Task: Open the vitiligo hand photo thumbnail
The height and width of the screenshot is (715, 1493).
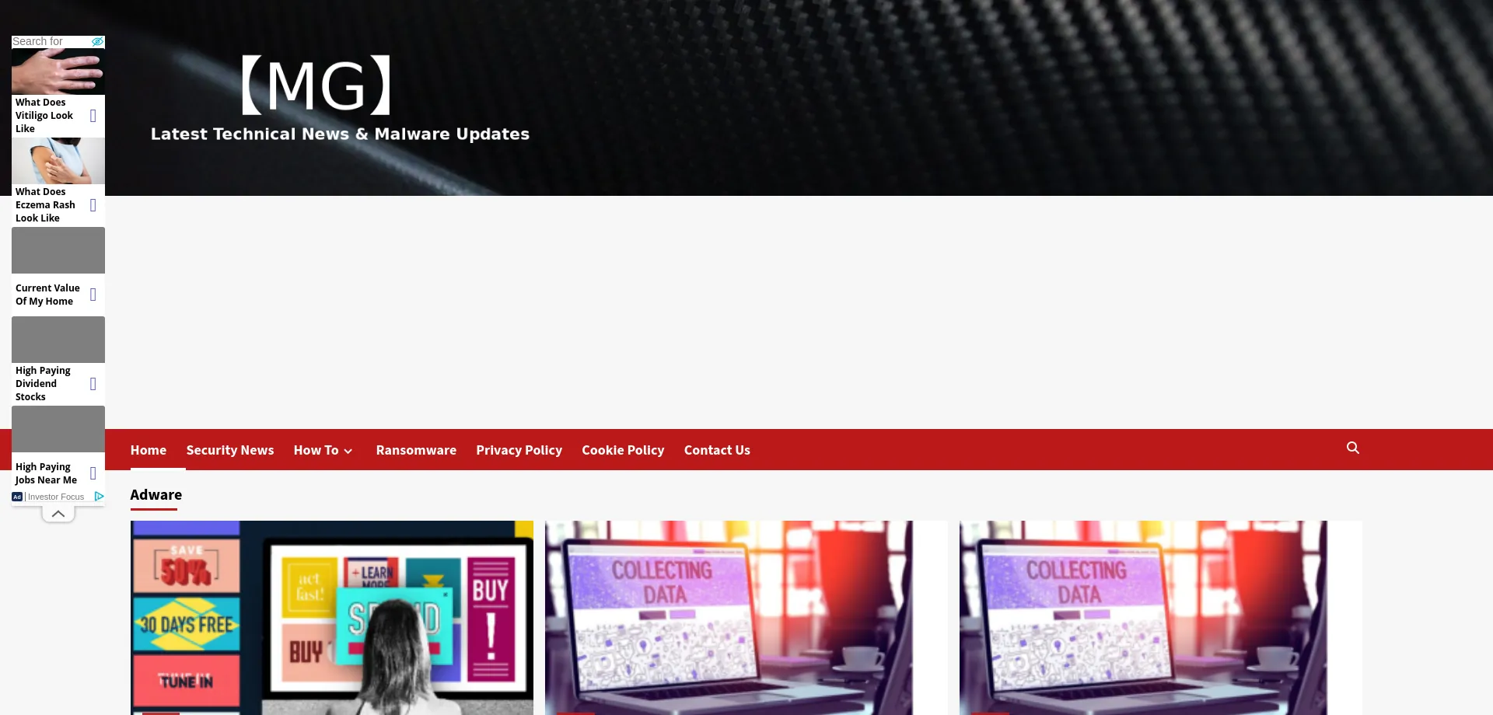Action: coord(58,71)
